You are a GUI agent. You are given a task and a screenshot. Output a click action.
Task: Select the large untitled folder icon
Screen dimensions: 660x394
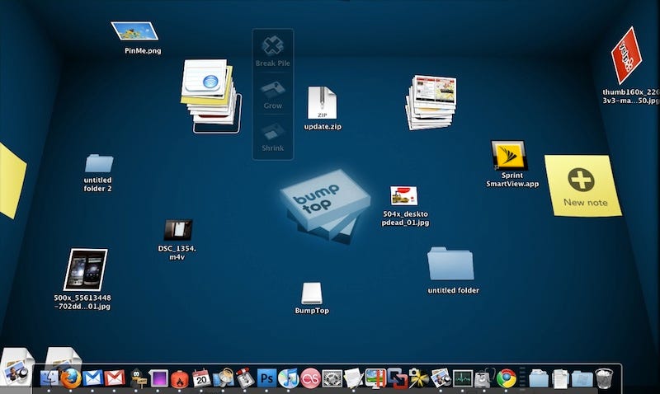[x=450, y=264]
